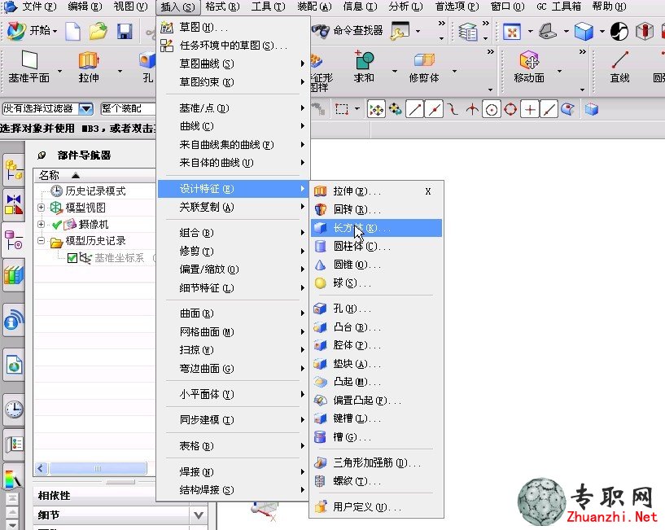Open the 基准平面 dropdown arrow

(59, 72)
